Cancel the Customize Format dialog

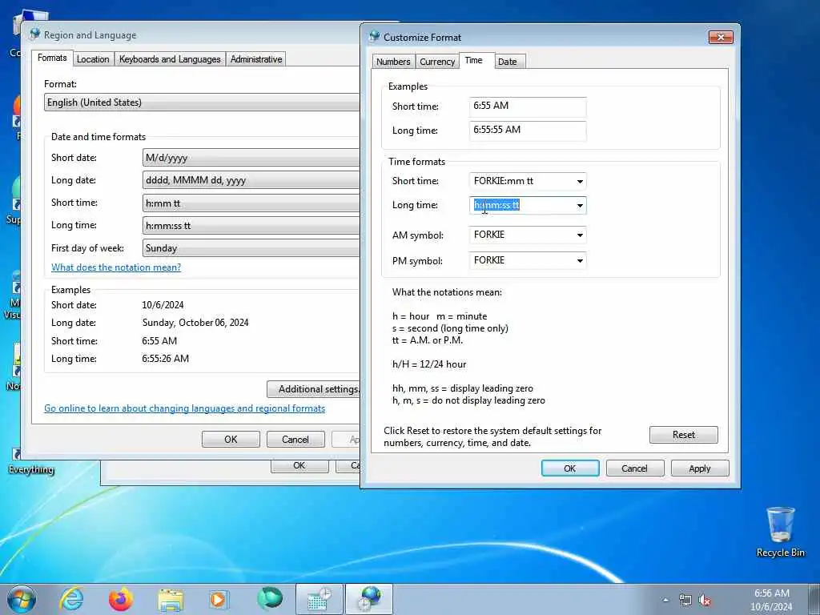[x=635, y=468]
